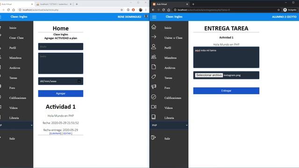Click the Entregar button
The height and width of the screenshot is (168, 299).
pyautogui.click(x=226, y=91)
